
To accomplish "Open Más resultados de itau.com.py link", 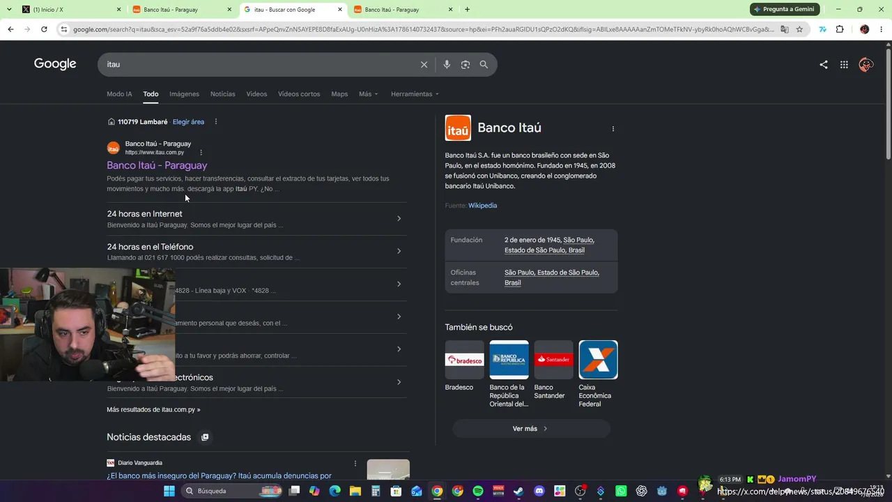I will 153,410.
